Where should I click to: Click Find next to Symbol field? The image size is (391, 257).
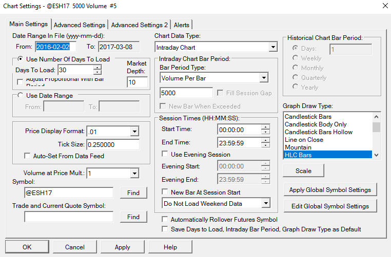pos(133,192)
